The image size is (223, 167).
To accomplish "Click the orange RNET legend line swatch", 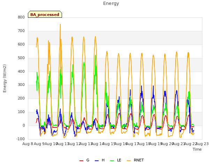I will [x=129, y=161].
